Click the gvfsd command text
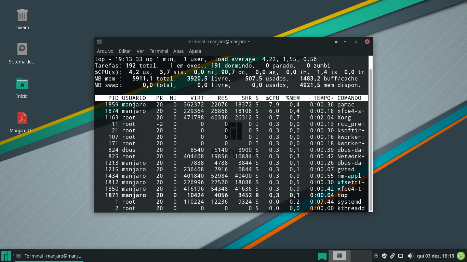The width and height of the screenshot is (467, 262). click(x=346, y=170)
